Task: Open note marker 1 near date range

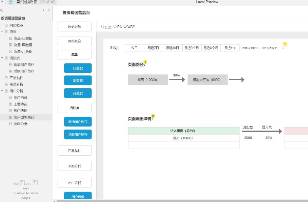Action: (285, 44)
